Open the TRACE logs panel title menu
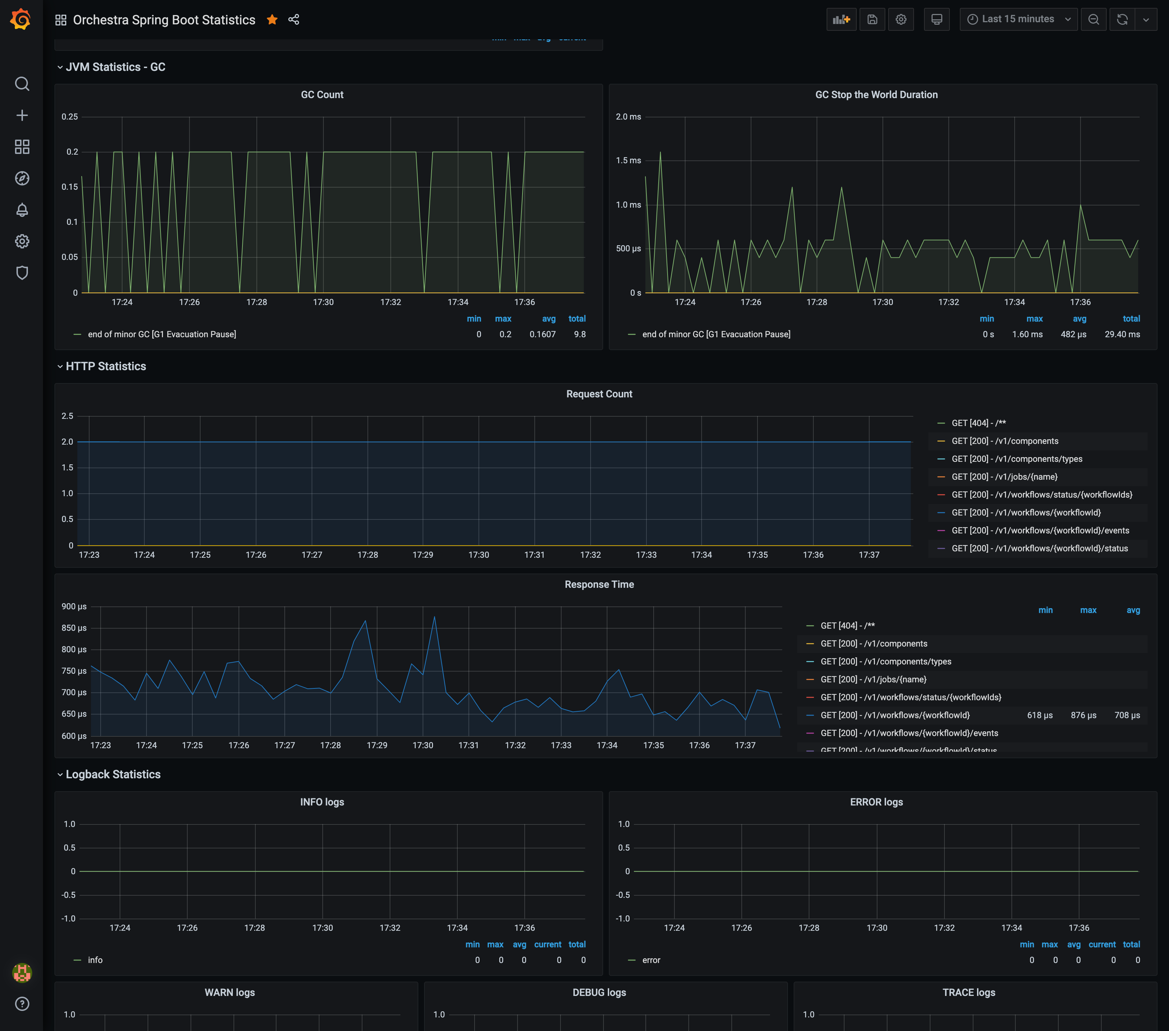This screenshot has width=1169, height=1031. (x=968, y=992)
